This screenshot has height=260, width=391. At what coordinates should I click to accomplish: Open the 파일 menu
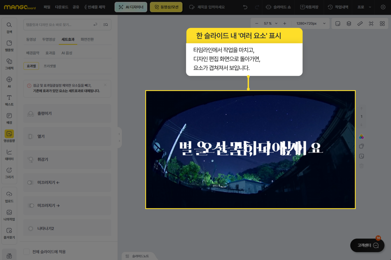click(x=47, y=7)
